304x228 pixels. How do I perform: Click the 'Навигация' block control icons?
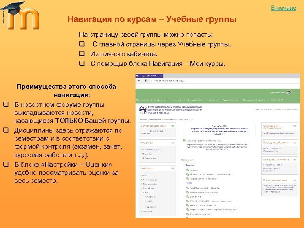pyautogui.click(x=173, y=168)
